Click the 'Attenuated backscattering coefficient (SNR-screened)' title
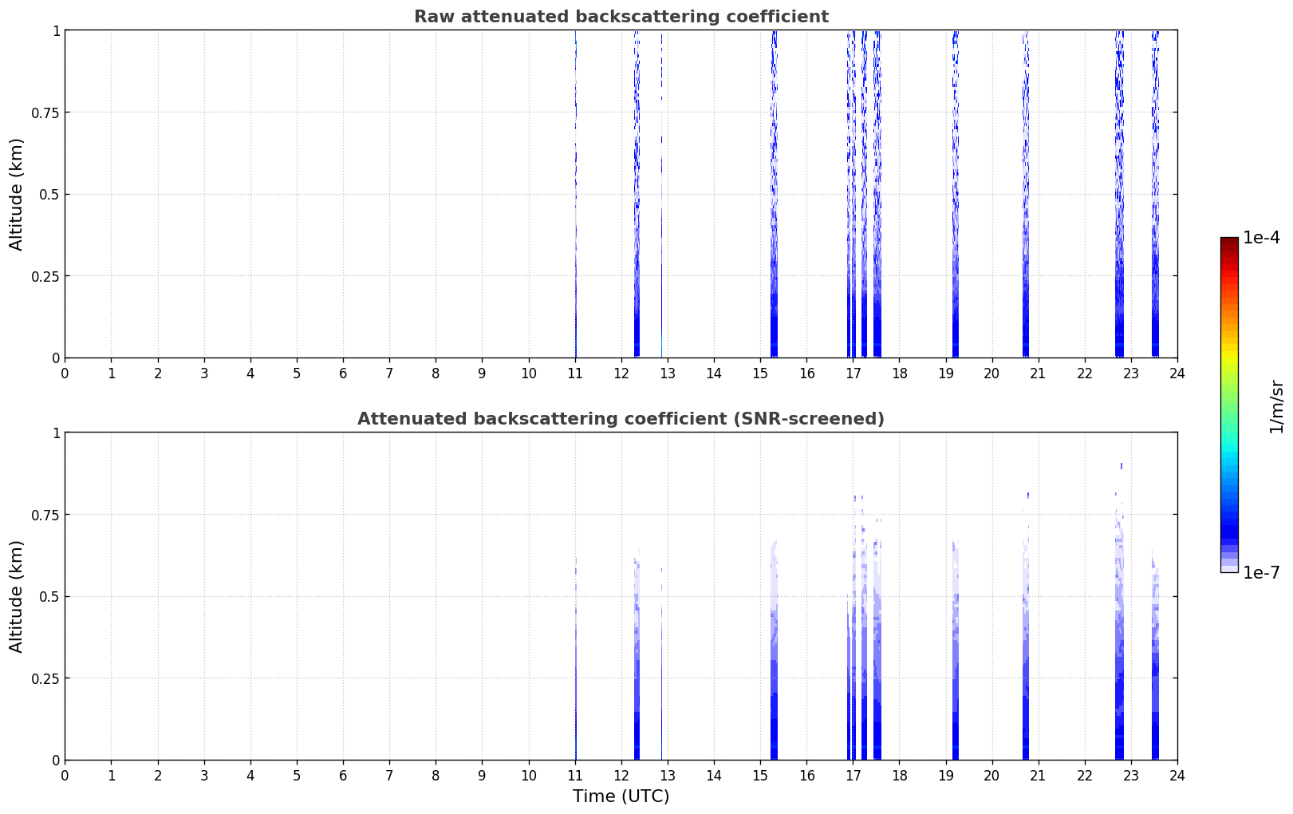This screenshot has height=814, width=1293. 621,419
